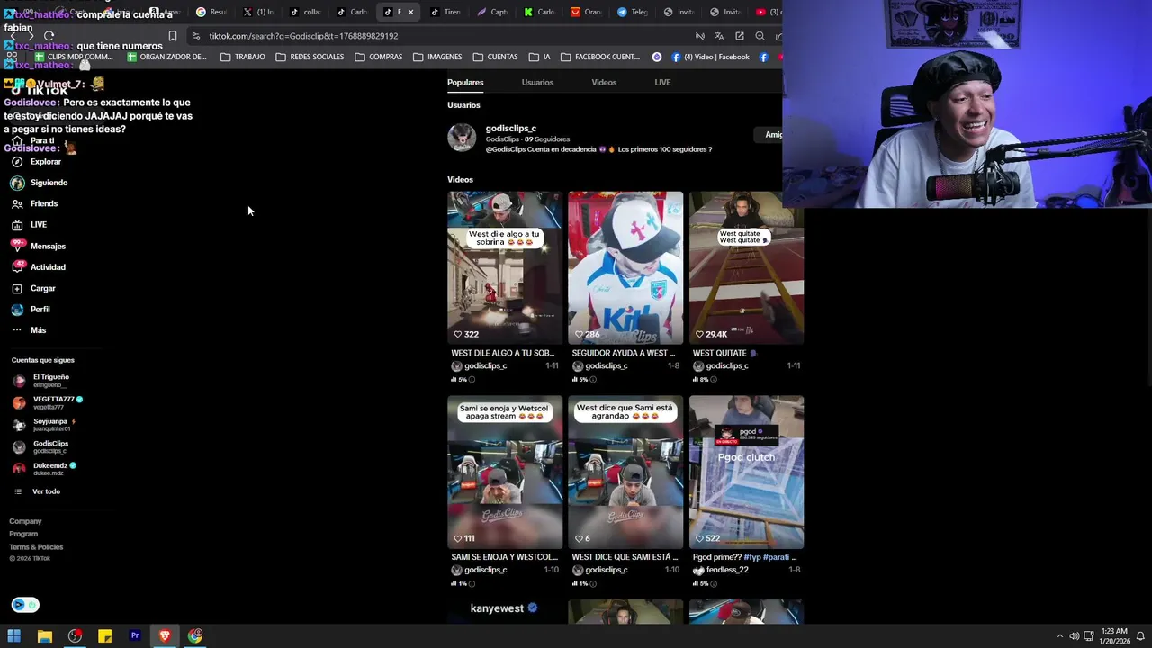
Task: Click zoom magnifier icon in address bar
Action: tap(760, 36)
